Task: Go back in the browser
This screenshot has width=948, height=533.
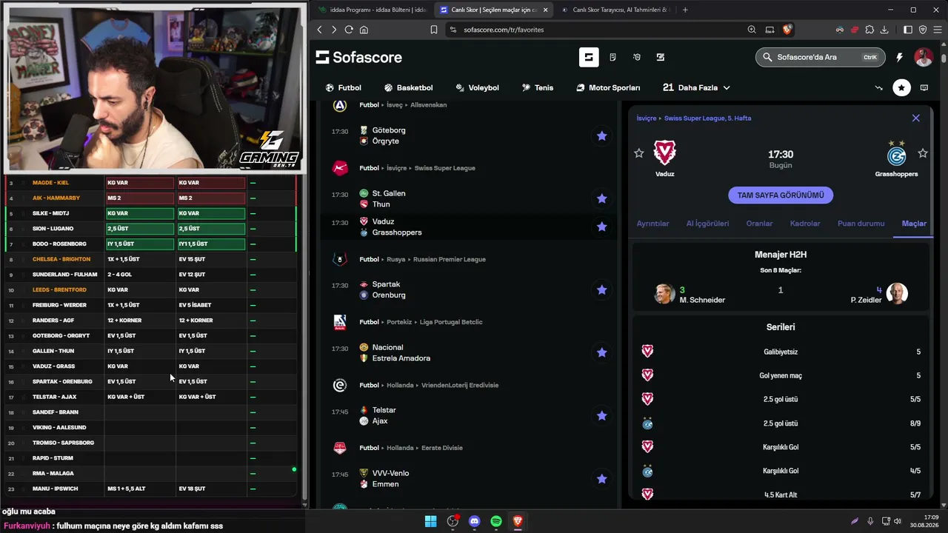Action: point(320,30)
